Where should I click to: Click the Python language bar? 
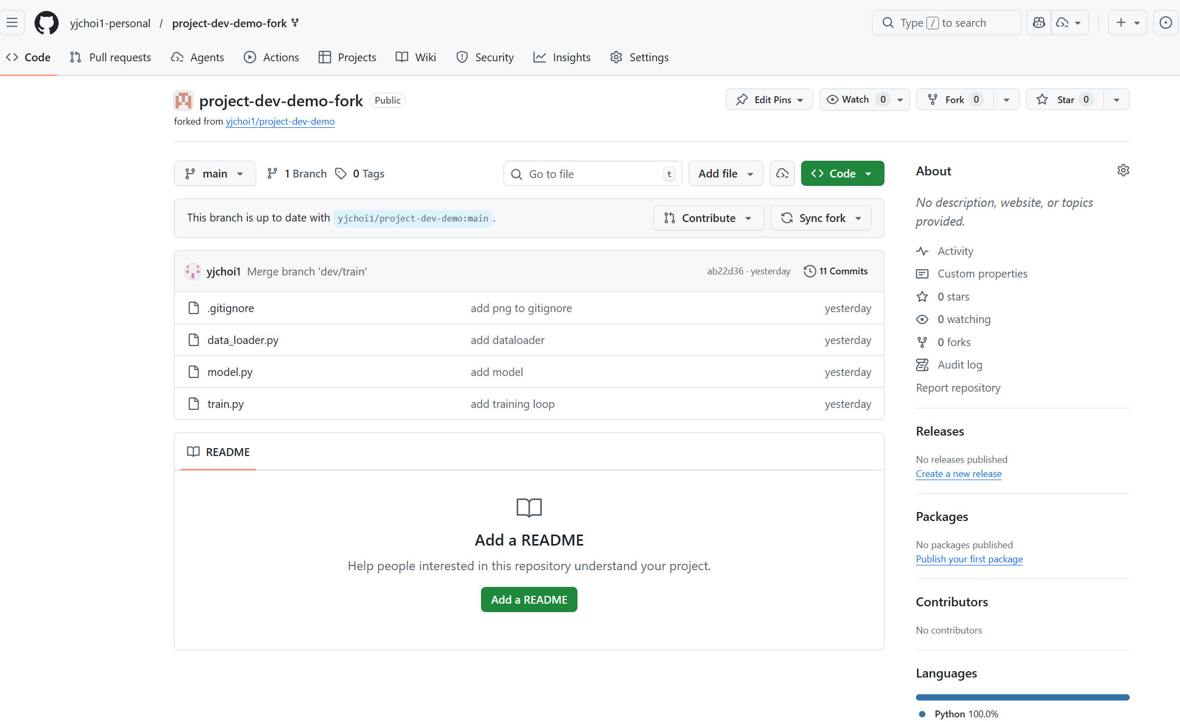1022,697
